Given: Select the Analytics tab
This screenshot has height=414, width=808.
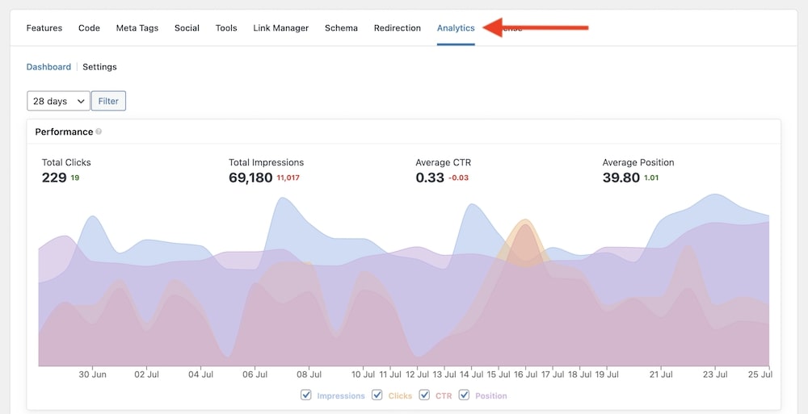Looking at the screenshot, I should tap(456, 28).
